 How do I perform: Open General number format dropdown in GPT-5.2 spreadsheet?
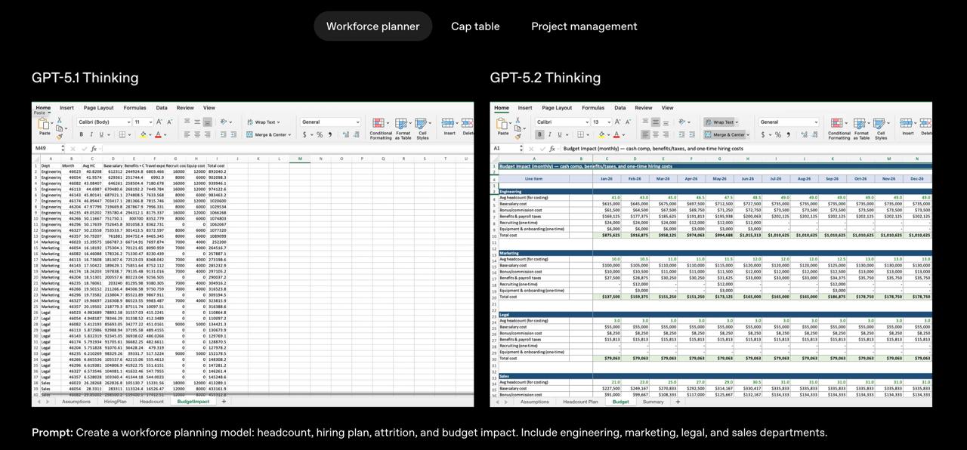(x=789, y=122)
